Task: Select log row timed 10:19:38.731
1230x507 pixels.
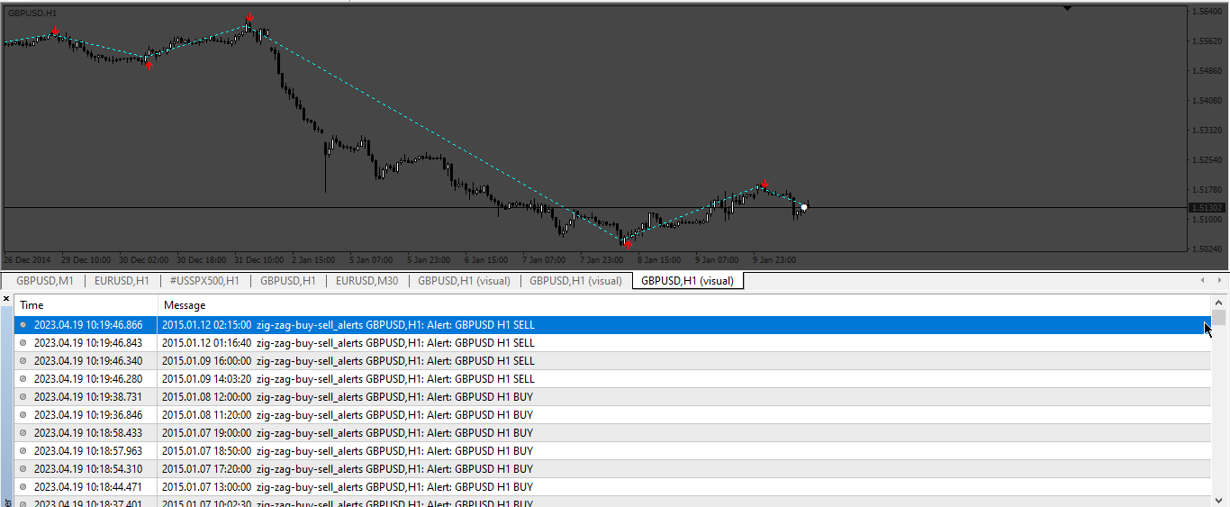Action: point(612,397)
